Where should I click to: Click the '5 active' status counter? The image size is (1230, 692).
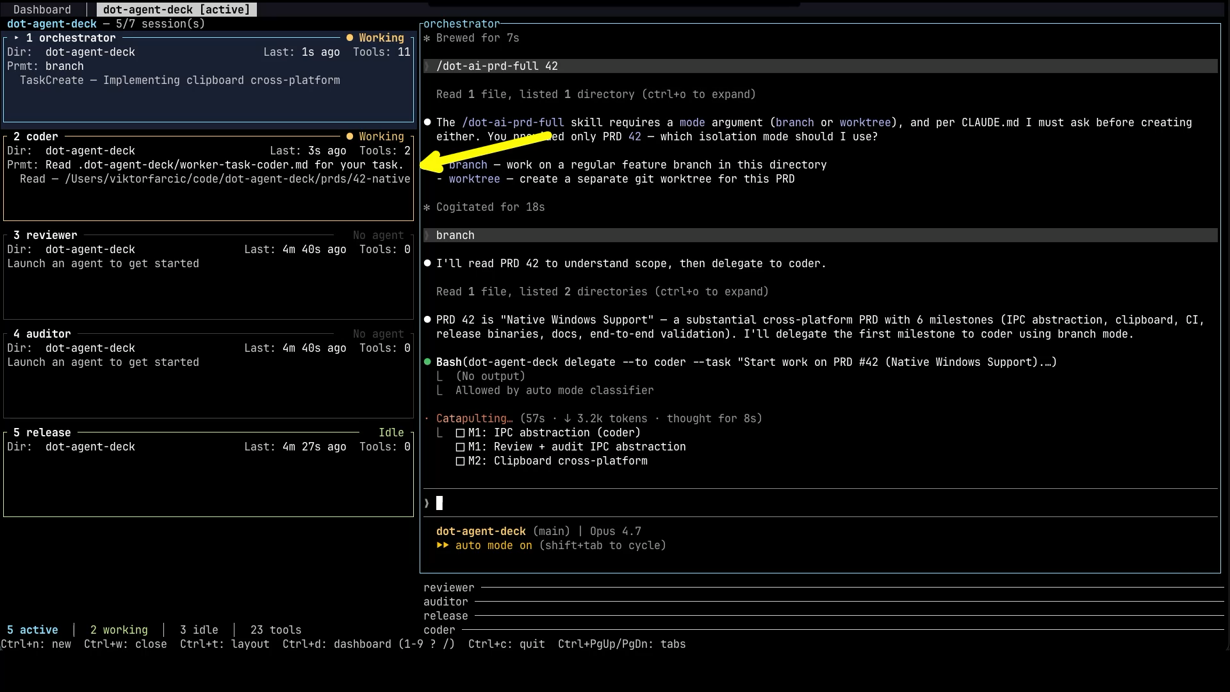click(x=33, y=630)
